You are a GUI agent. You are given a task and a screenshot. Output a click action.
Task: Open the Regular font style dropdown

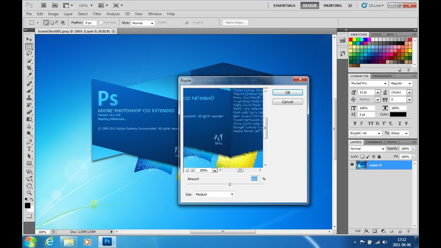pos(401,83)
